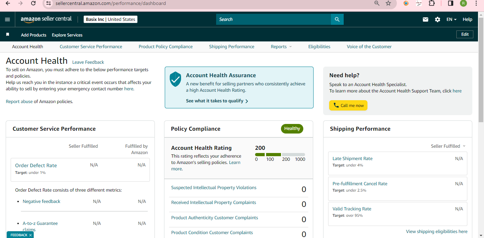Click the bookmark flag icon

[x=7, y=35]
